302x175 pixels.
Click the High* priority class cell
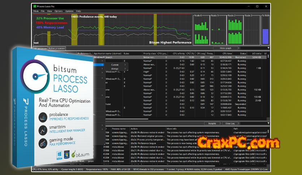[x=146, y=72]
